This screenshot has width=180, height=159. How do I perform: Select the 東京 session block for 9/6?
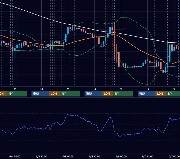(x=146, y=94)
